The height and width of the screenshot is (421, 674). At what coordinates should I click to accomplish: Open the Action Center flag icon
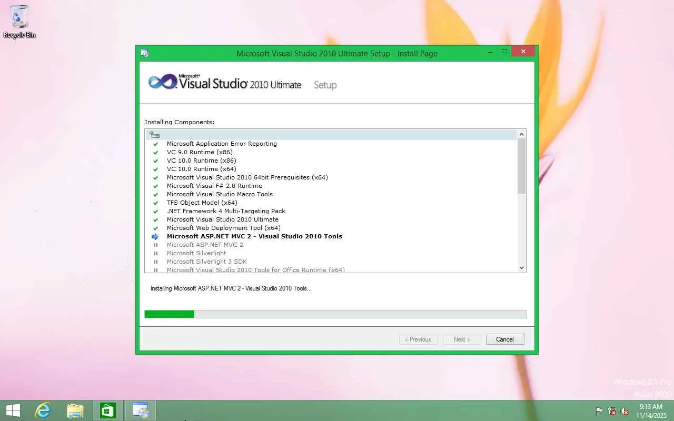[599, 411]
